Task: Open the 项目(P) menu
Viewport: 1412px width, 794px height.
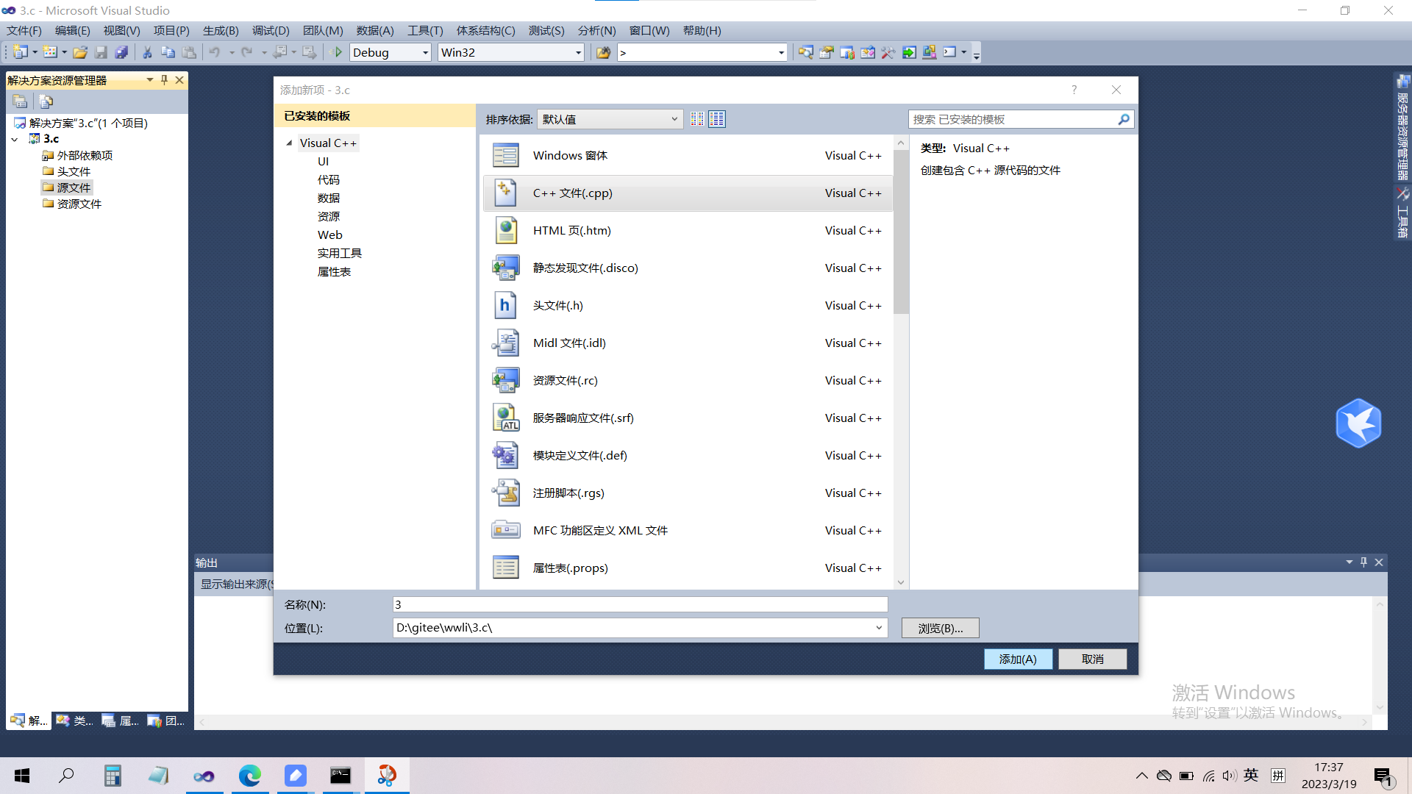Action: pos(171,30)
